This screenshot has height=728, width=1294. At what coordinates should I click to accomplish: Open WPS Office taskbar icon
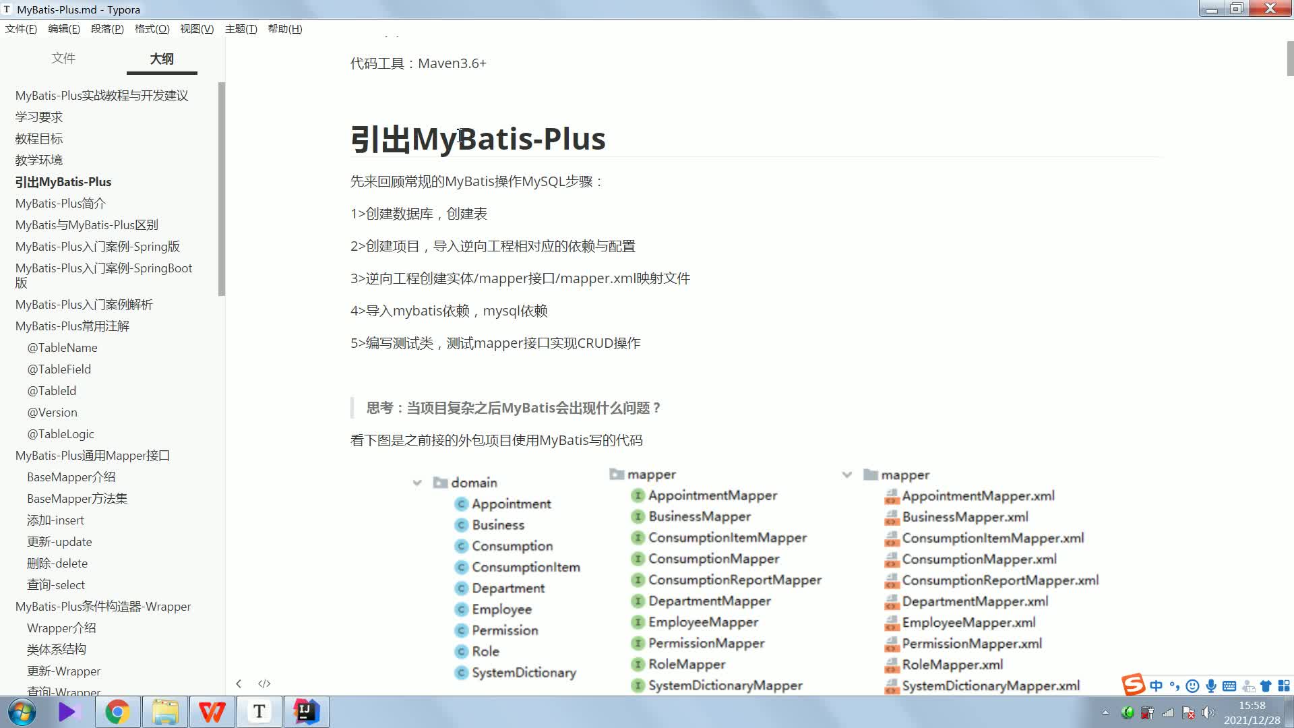click(212, 712)
